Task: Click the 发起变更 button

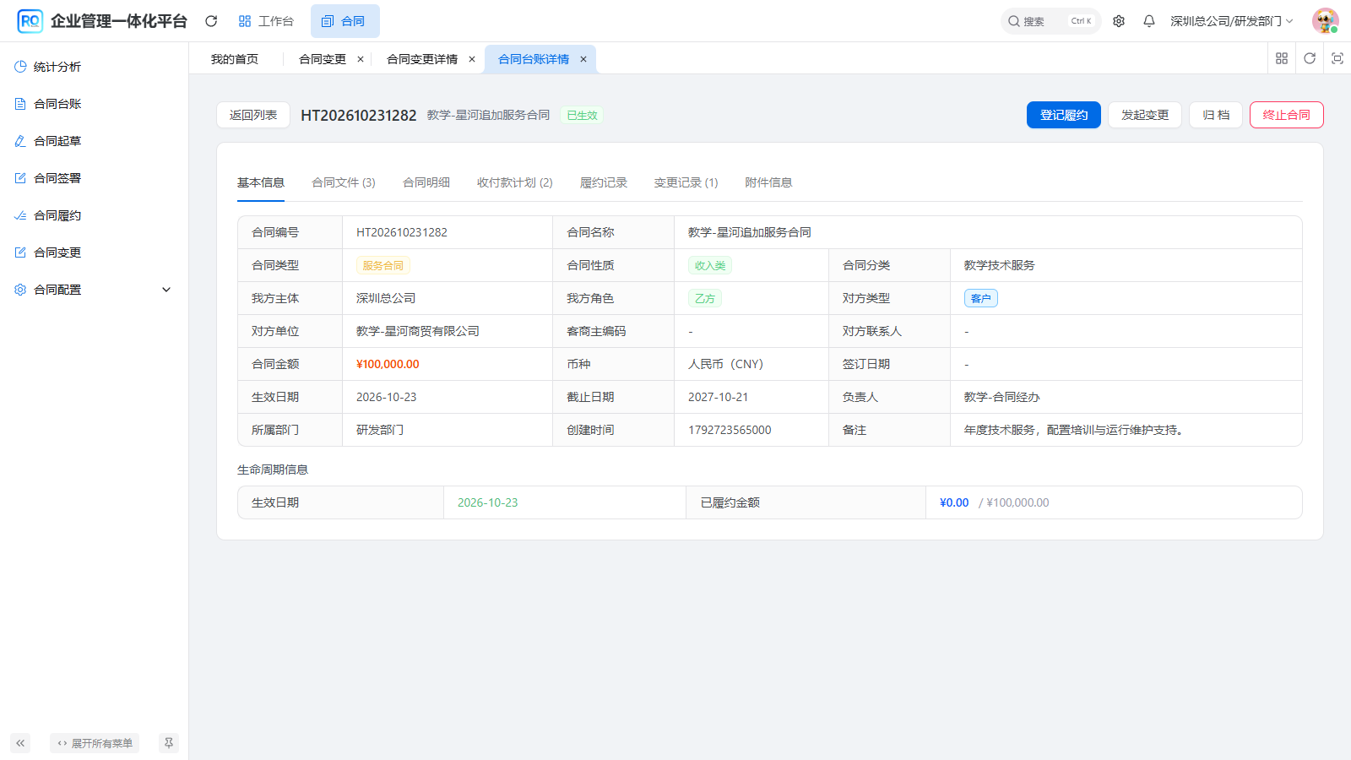Action: (1145, 115)
